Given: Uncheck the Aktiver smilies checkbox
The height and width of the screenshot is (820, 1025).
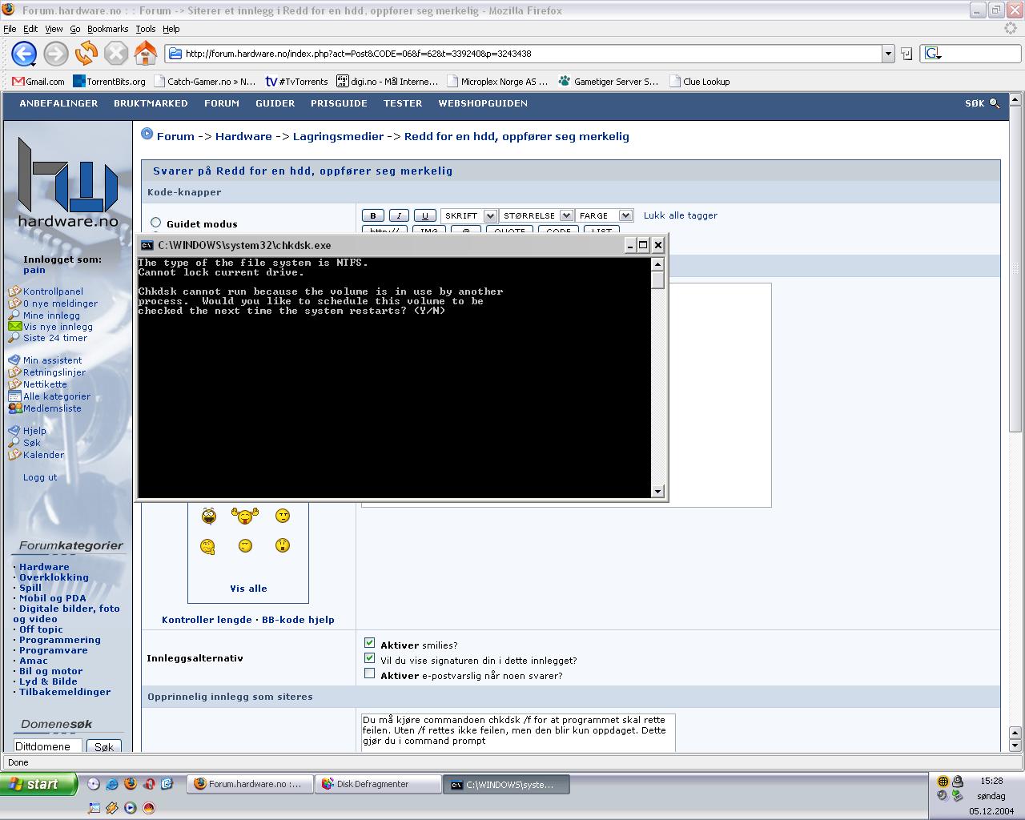Looking at the screenshot, I should 369,642.
